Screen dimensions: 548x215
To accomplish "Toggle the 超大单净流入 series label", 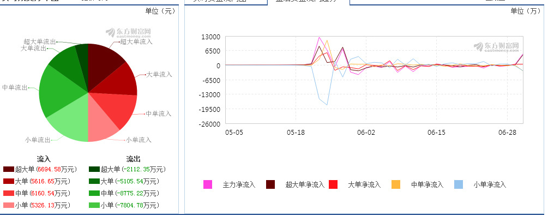I will pyautogui.click(x=305, y=184).
